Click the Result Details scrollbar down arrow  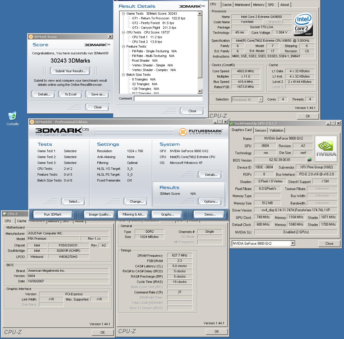pos(200,91)
